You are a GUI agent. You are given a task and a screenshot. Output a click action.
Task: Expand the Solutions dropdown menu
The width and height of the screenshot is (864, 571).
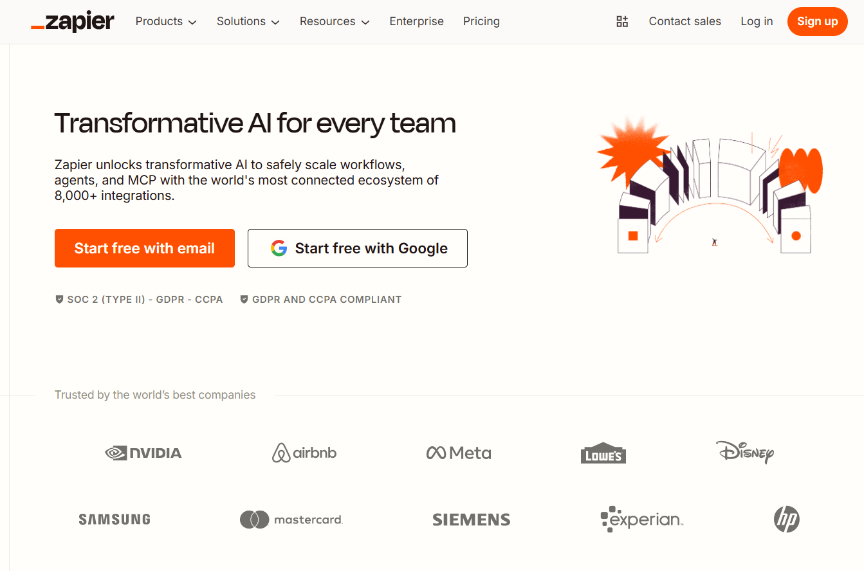[248, 22]
